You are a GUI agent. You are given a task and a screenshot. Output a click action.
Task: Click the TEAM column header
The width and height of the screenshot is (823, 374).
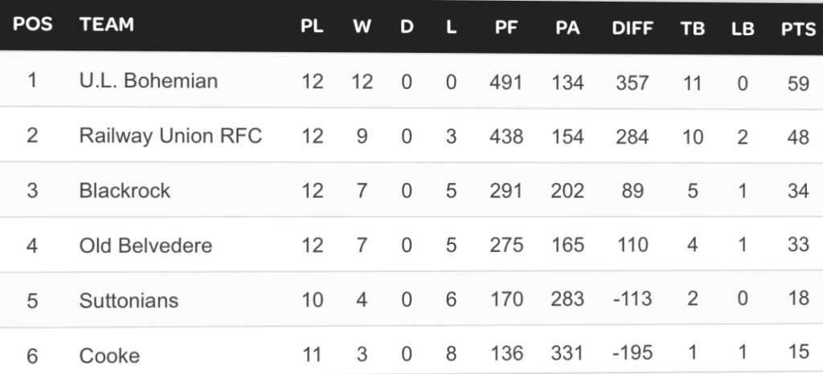click(x=107, y=25)
